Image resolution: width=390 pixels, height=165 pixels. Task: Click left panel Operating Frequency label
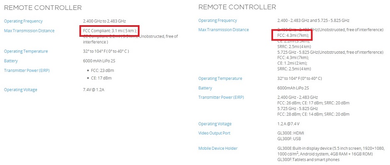click(23, 22)
